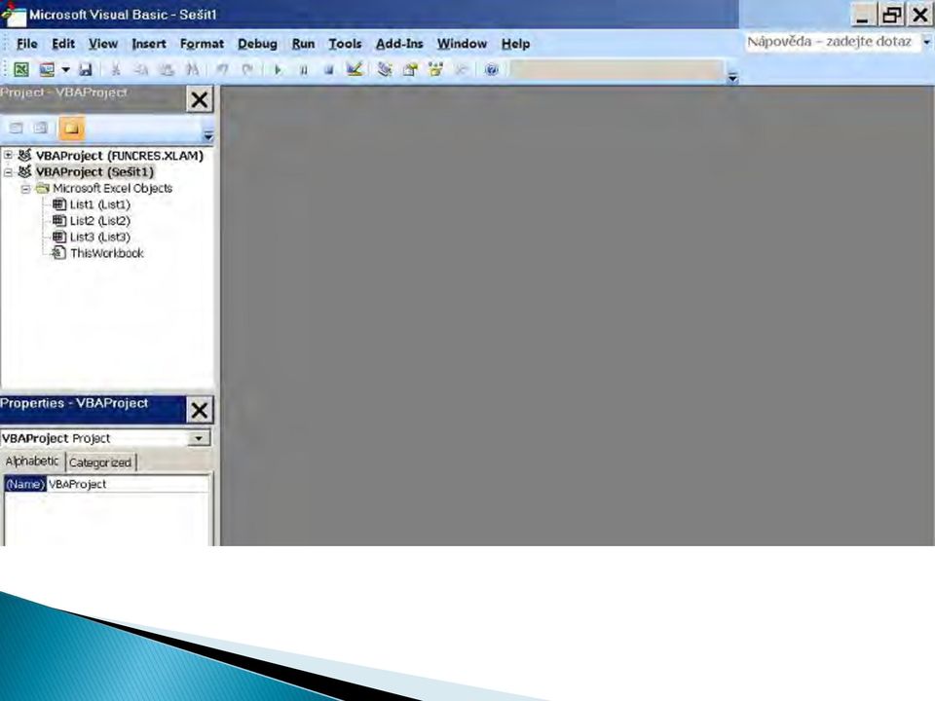Click View Code icon in Project panel
This screenshot has height=701, width=935.
click(x=17, y=129)
